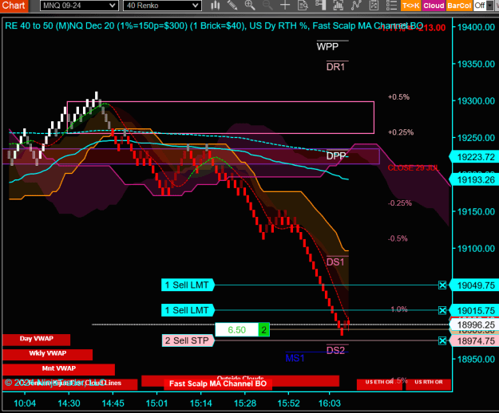Toggle the US RTH OR button
Image resolution: width=499 pixels, height=413 pixels.
pos(429,383)
